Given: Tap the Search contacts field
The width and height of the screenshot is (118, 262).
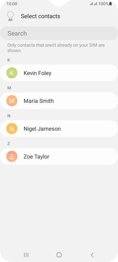Looking at the screenshot, I should pyautogui.click(x=59, y=33).
